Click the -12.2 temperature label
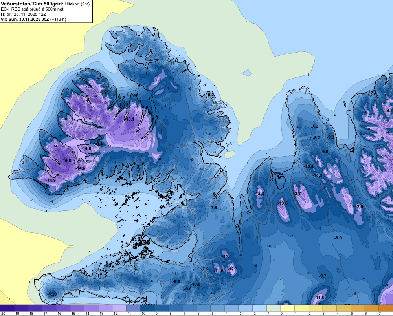Screen dimensions: 393x316 (259, 193)
